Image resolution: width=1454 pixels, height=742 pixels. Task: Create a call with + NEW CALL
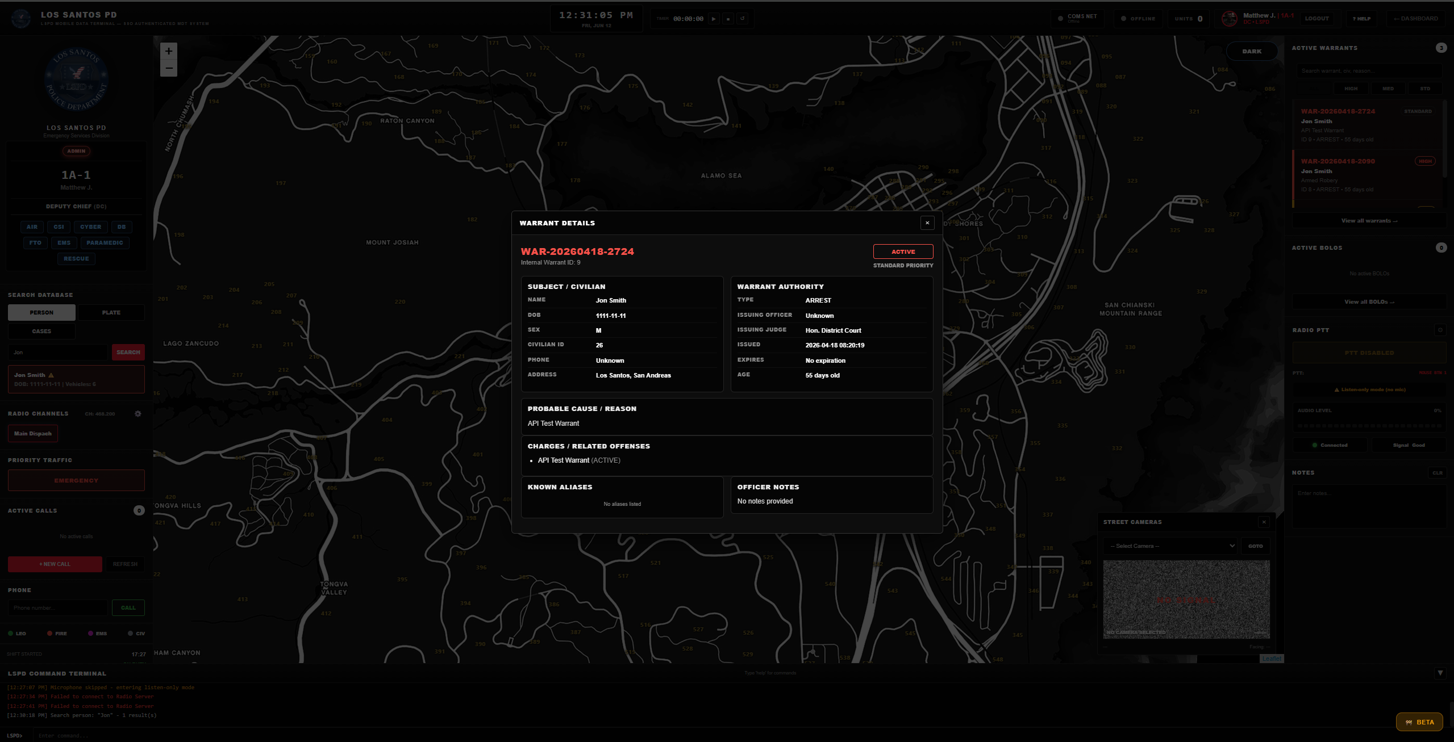click(x=55, y=564)
